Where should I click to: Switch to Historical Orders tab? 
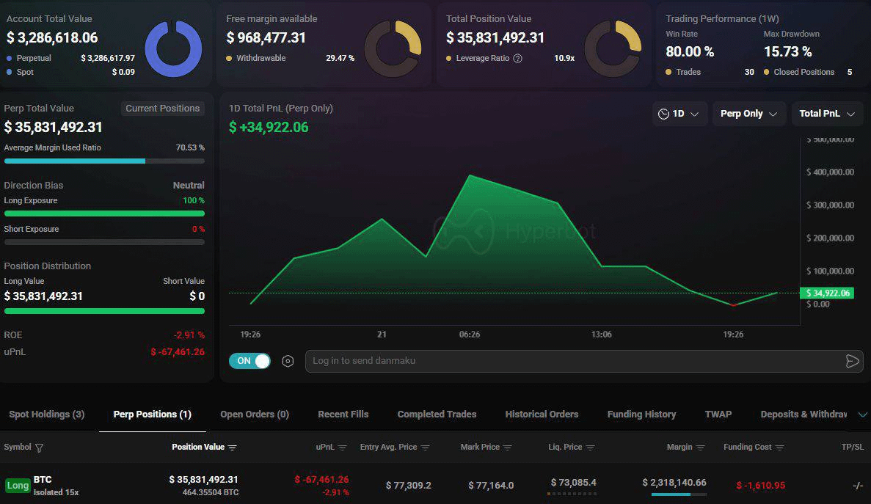click(x=542, y=414)
